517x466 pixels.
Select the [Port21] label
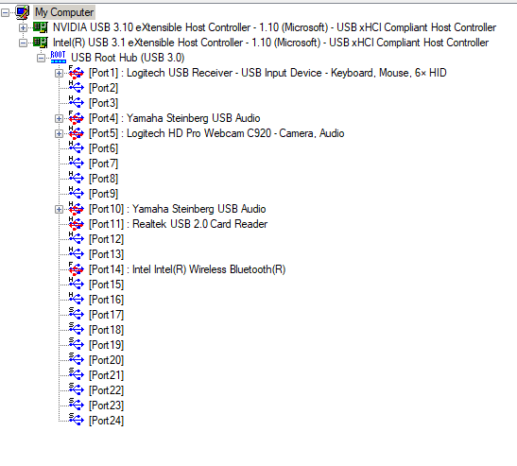[106, 375]
